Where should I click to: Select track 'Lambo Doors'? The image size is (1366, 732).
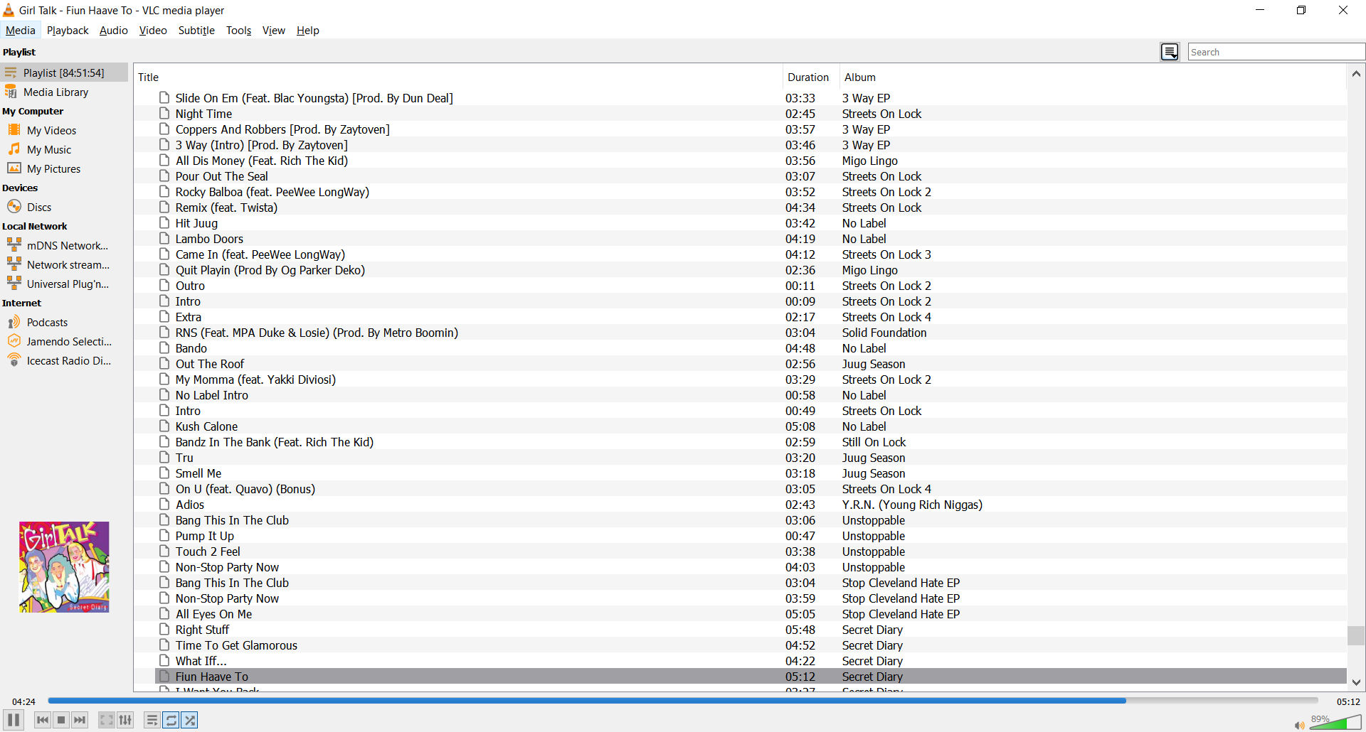click(751, 239)
